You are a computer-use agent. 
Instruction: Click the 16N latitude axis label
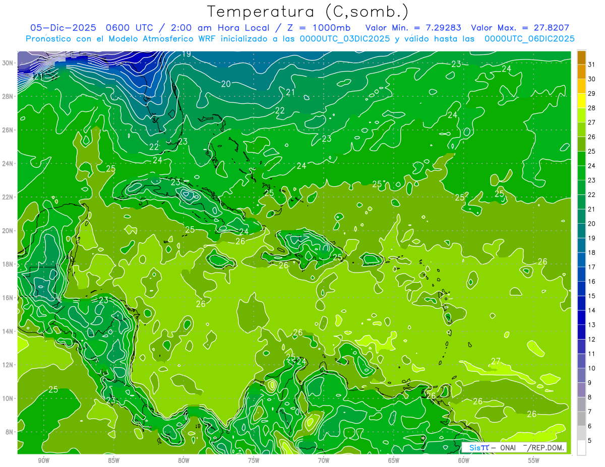tap(9, 298)
